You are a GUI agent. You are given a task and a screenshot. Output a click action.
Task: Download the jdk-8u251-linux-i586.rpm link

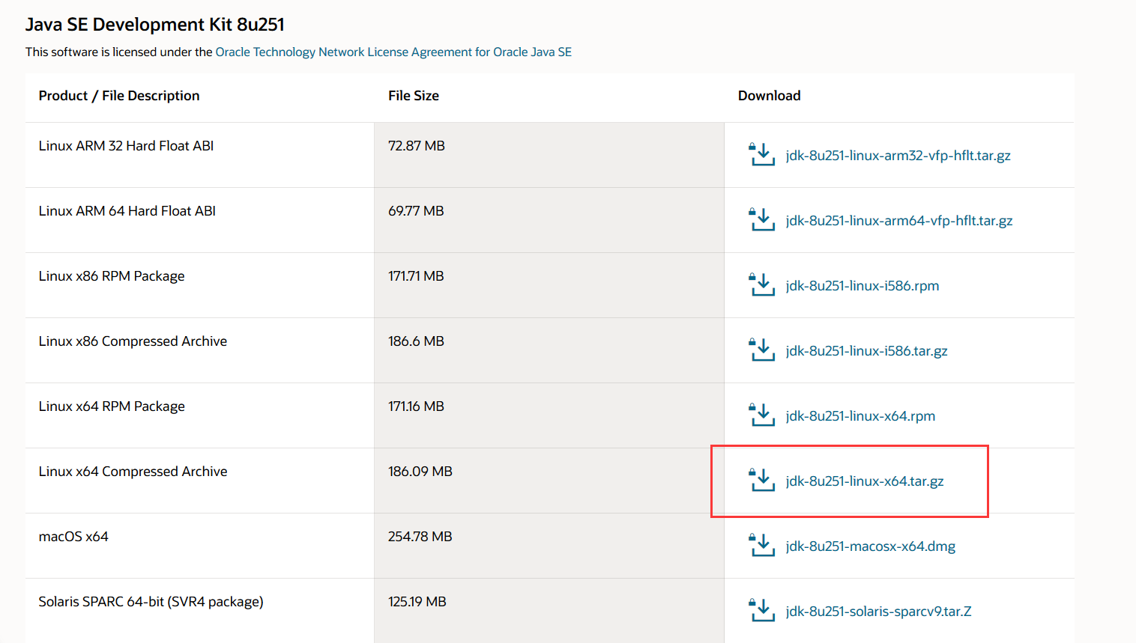point(862,286)
